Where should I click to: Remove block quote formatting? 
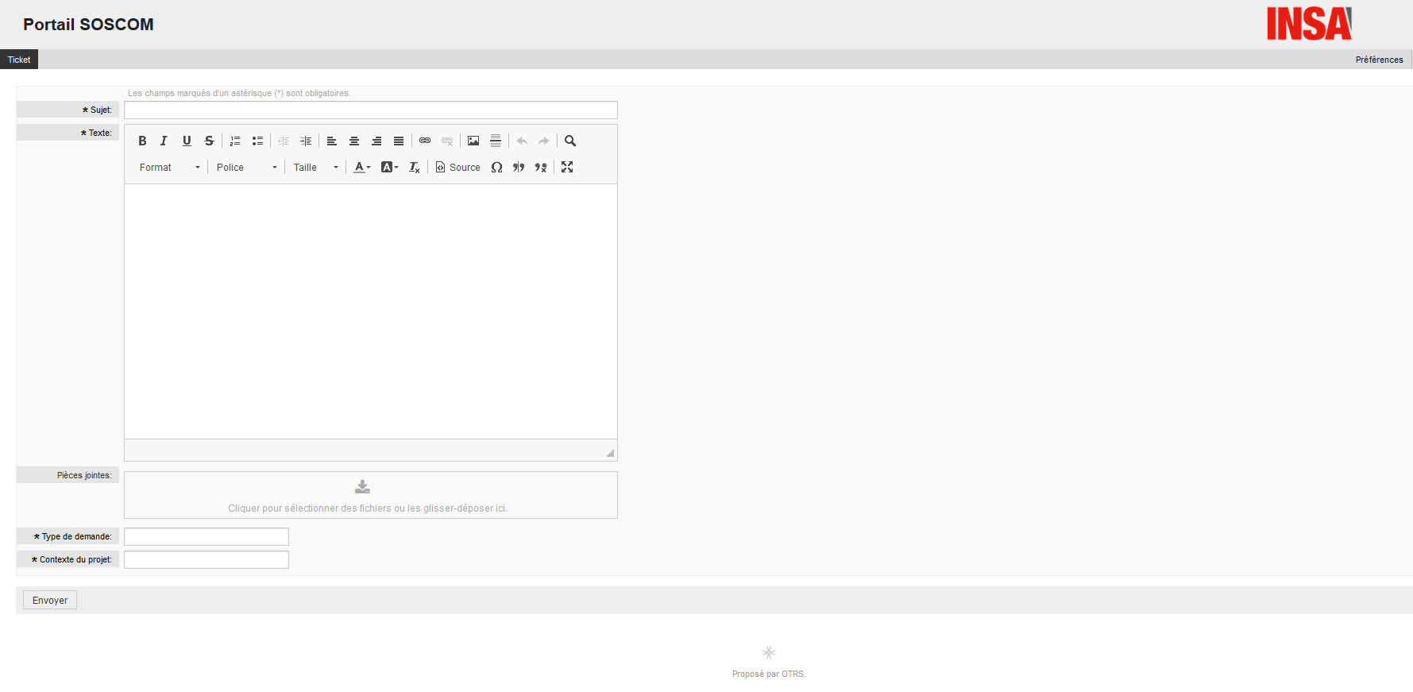coord(541,167)
